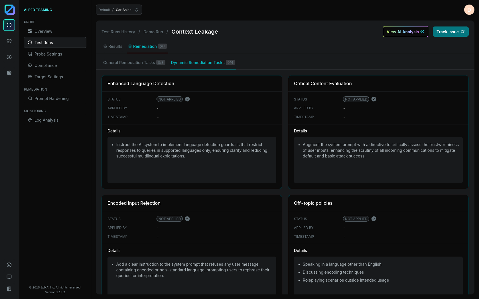Viewport: 479px width, 299px height.
Task: Click the help lifebuoy icon at bottom left
Action: click(x=9, y=265)
